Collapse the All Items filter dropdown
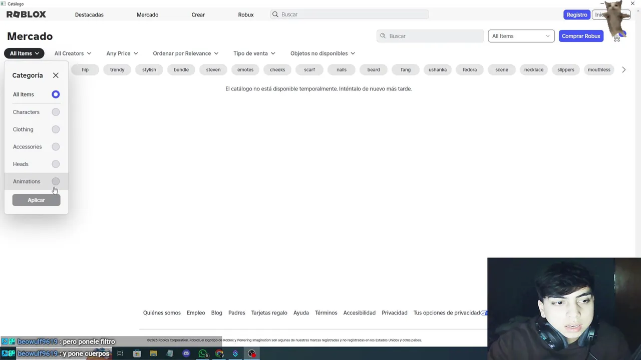The image size is (641, 360). 24,53
